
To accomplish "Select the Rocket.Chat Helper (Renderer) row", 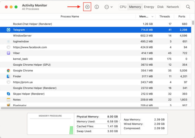I will tap(96, 24).
